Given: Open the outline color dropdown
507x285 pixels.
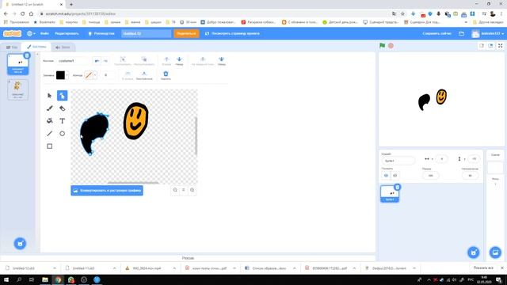Looking at the screenshot, I should [x=95, y=75].
